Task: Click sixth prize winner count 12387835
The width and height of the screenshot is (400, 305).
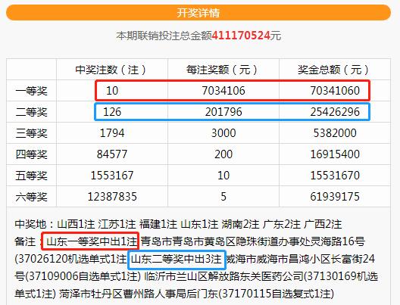Action: click(x=112, y=197)
